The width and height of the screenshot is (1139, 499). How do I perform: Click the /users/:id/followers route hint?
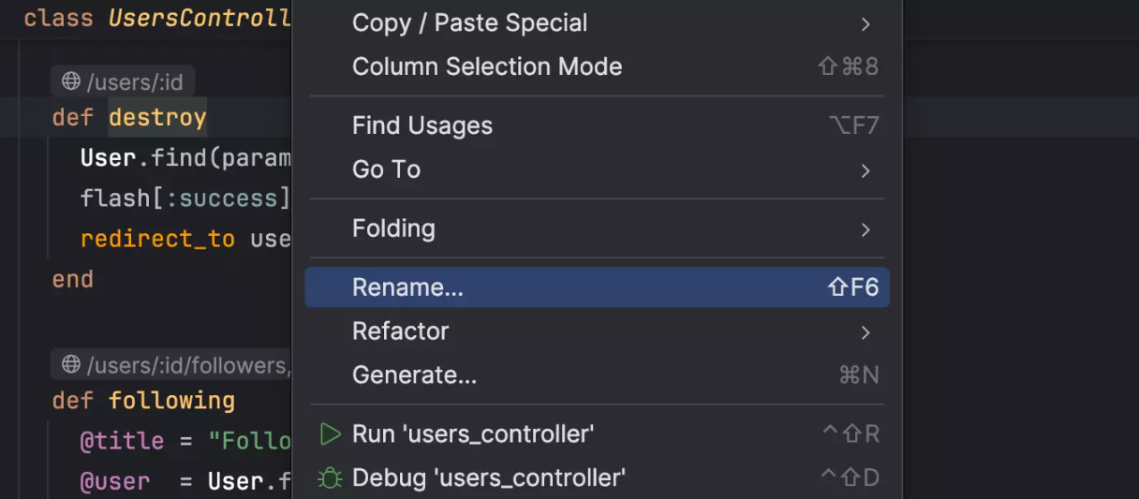(186, 364)
